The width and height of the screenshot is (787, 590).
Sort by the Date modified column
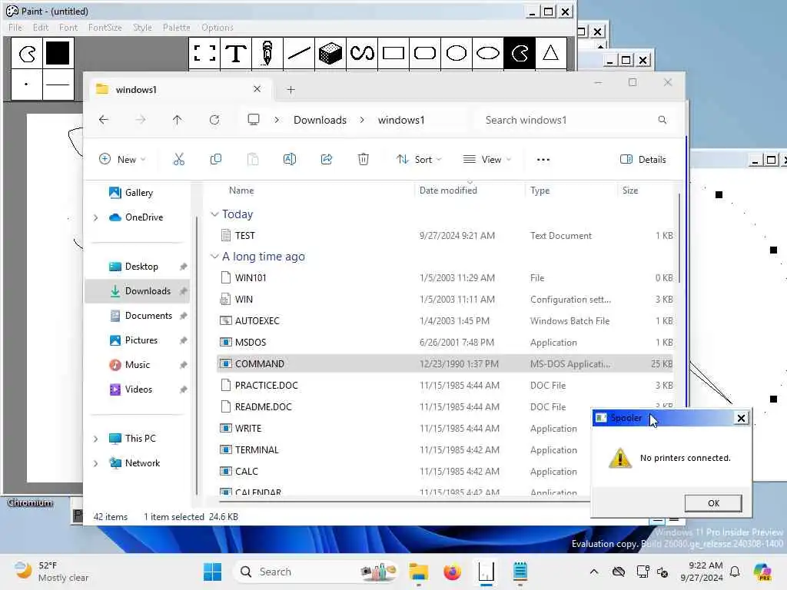tap(448, 191)
